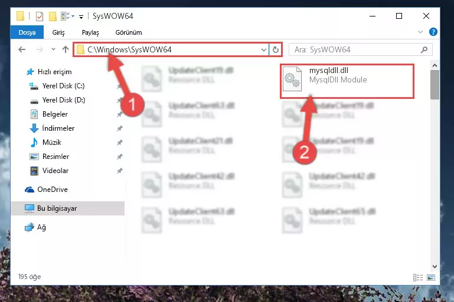
Task: Click the Ağ network icon
Action: (x=30, y=227)
